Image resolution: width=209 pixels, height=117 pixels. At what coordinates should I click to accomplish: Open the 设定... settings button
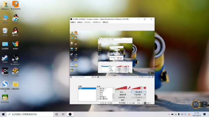click(x=123, y=92)
